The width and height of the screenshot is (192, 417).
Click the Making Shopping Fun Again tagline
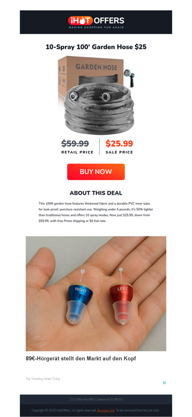pyautogui.click(x=96, y=27)
